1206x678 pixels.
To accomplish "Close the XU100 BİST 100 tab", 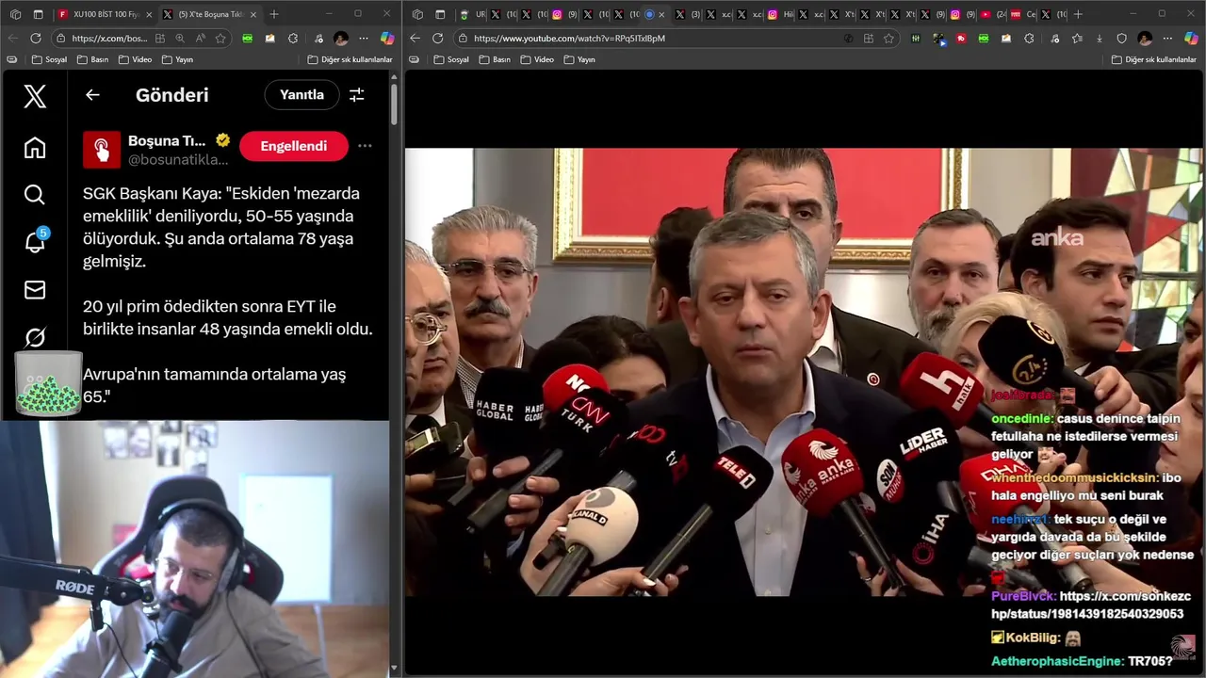I will (x=149, y=14).
